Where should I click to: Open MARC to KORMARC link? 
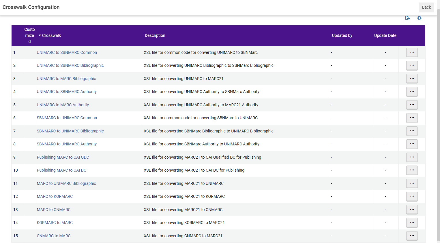click(x=55, y=196)
